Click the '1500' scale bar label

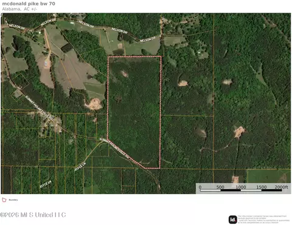click(262, 187)
